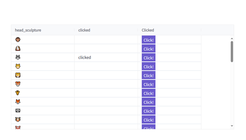Image resolution: width=246 pixels, height=140 pixels.
Task: Select the cow face emoji
Action: 18,120
